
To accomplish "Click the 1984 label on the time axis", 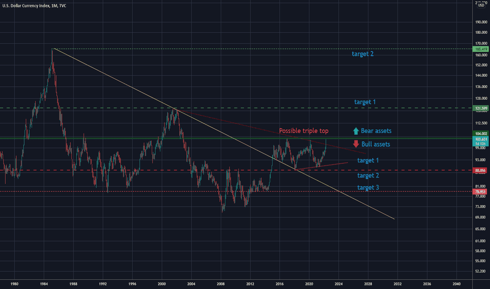I will tap(44, 284).
